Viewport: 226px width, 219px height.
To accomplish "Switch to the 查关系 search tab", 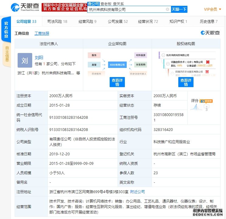I will (118, 4).
